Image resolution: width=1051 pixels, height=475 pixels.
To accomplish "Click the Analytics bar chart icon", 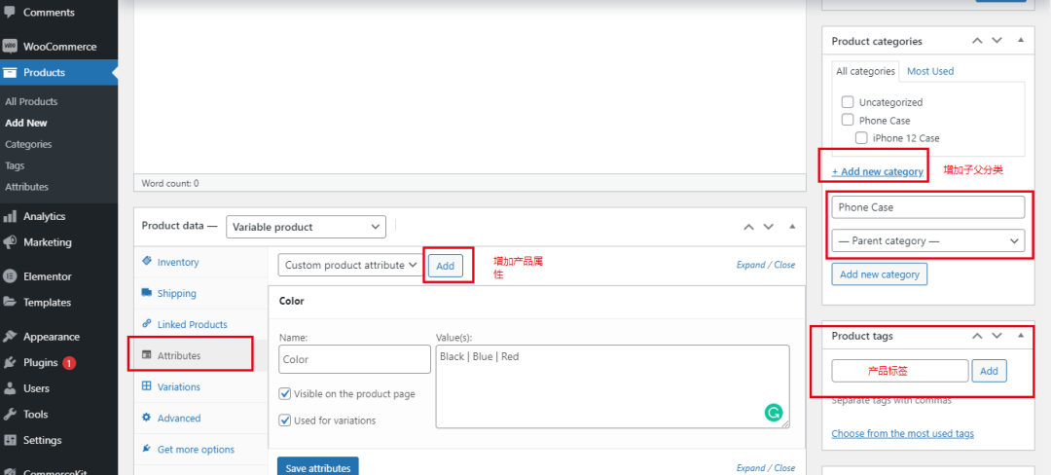I will pos(10,216).
